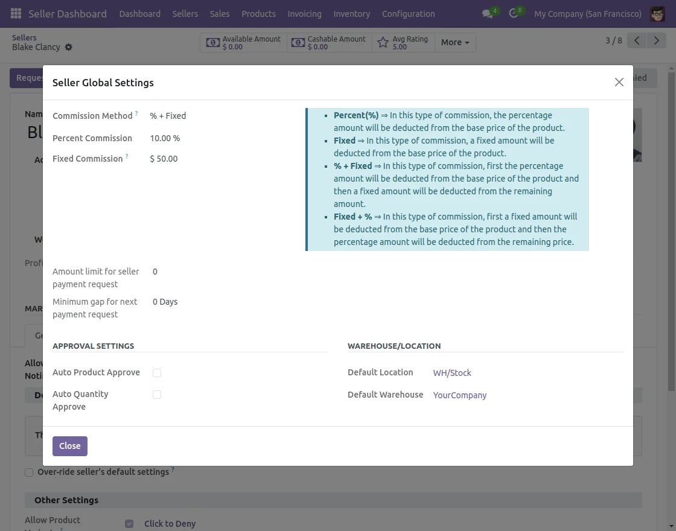Check Over-ride seller's default settings
The image size is (676, 531).
tap(29, 472)
